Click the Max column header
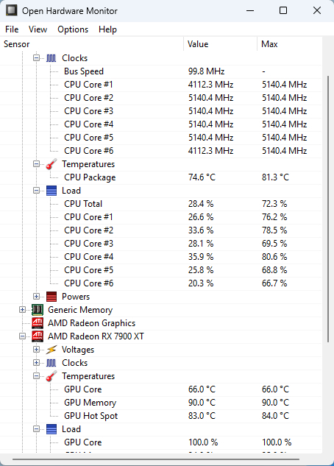 [289, 44]
